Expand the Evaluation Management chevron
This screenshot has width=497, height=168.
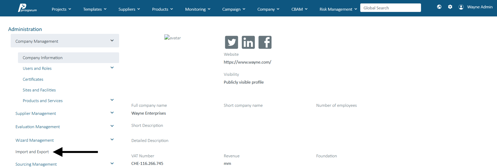coord(112,126)
